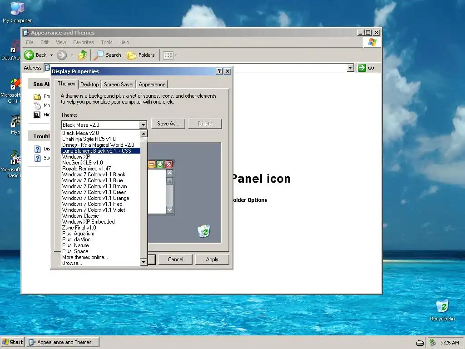Choose Black Mesa v2.0 in theme list
The width and height of the screenshot is (465, 349).
(100, 133)
